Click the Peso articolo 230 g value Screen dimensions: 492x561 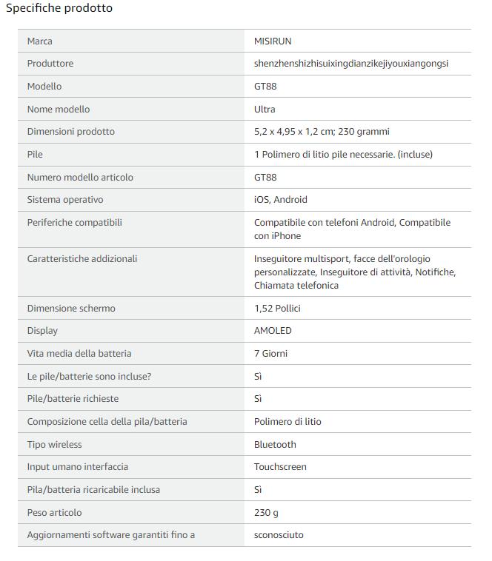pos(266,513)
